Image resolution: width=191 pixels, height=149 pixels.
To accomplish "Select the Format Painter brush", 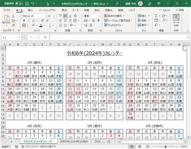I will [x=13, y=25].
